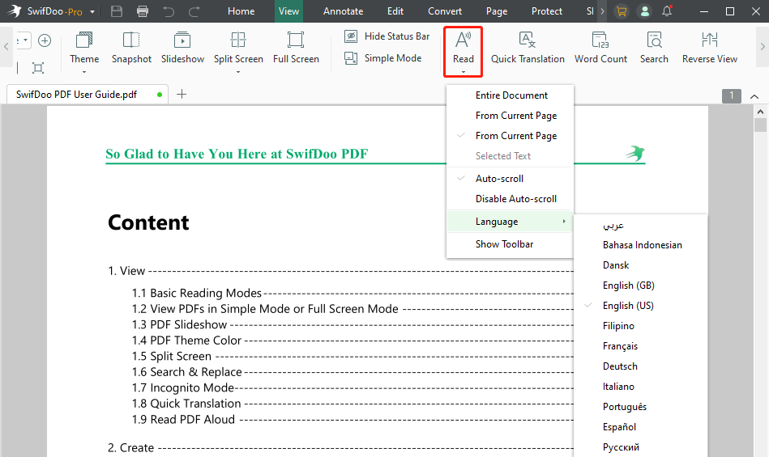Viewport: 769px width, 457px height.
Task: Expand the Read dropdown arrow
Action: (x=463, y=72)
